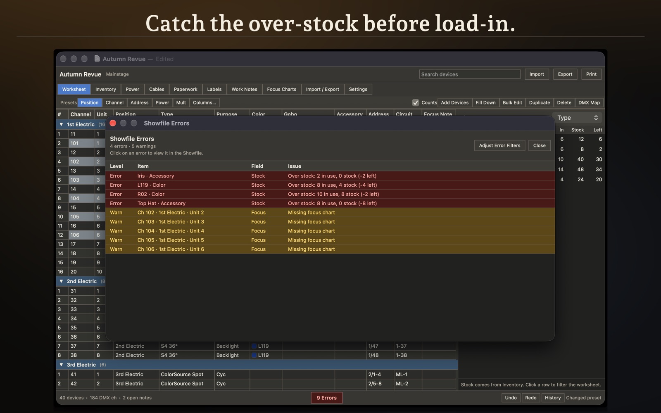Select channel 101 cell in 1st Electric
This screenshot has height=413, width=661.
81,143
